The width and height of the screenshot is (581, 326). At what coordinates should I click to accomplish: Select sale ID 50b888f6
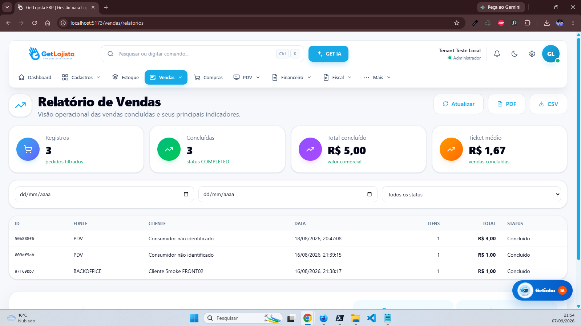(x=24, y=239)
